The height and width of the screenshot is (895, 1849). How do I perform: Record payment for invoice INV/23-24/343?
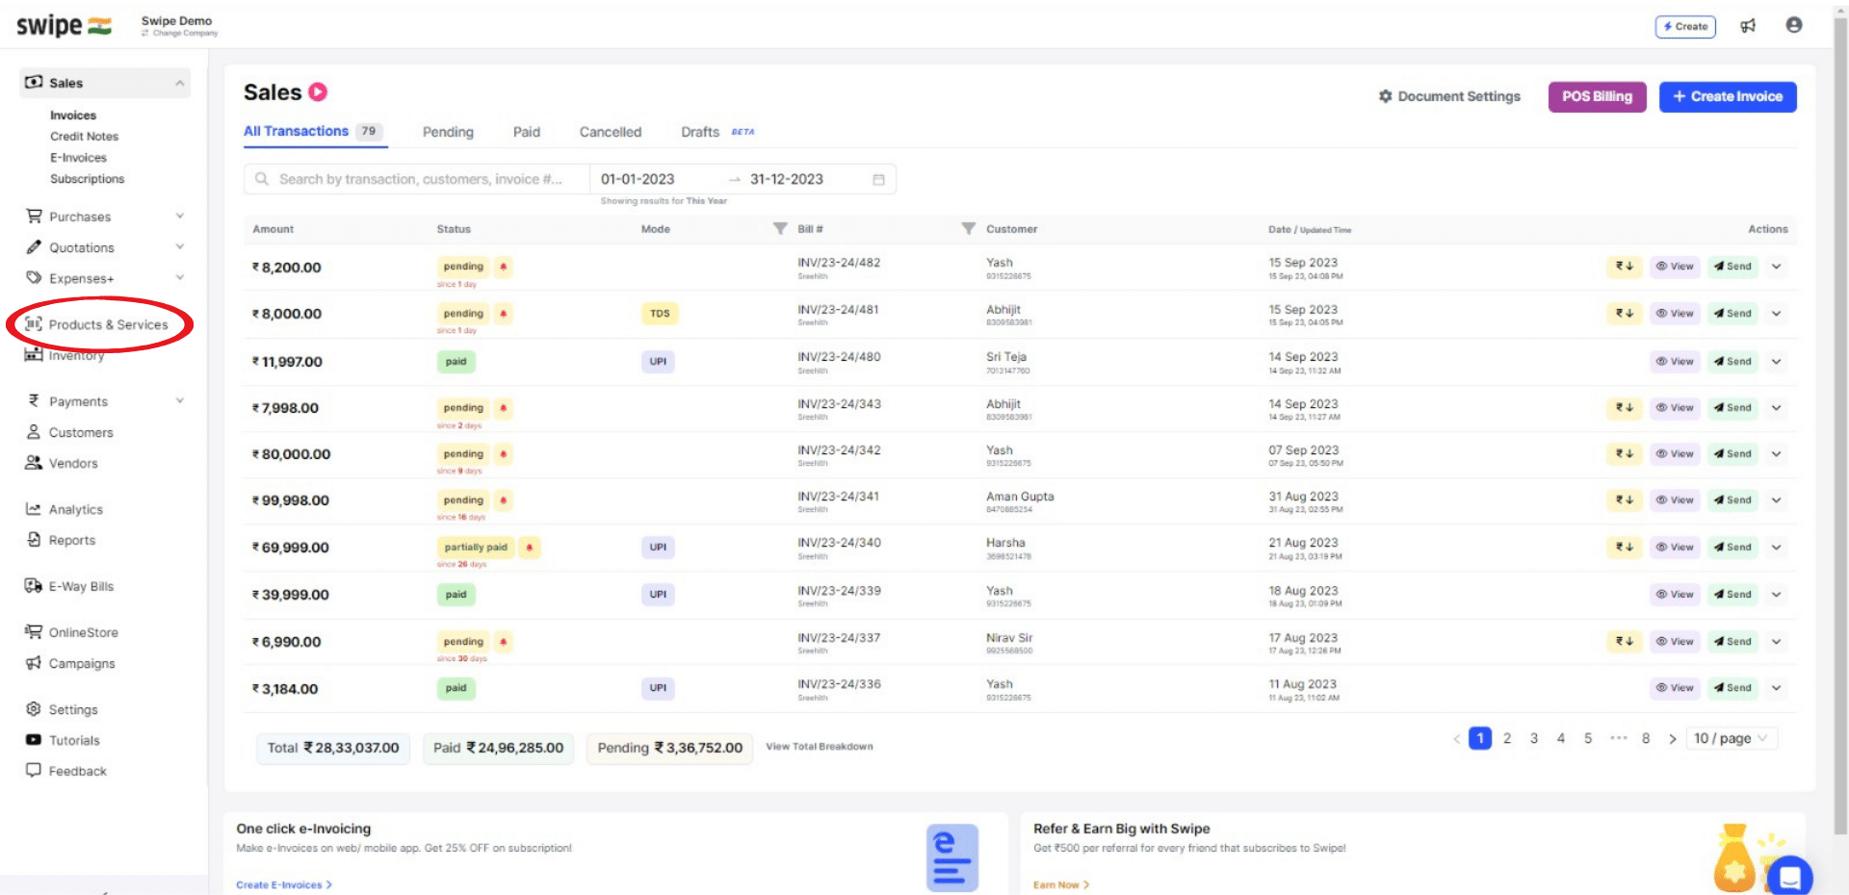1624,408
